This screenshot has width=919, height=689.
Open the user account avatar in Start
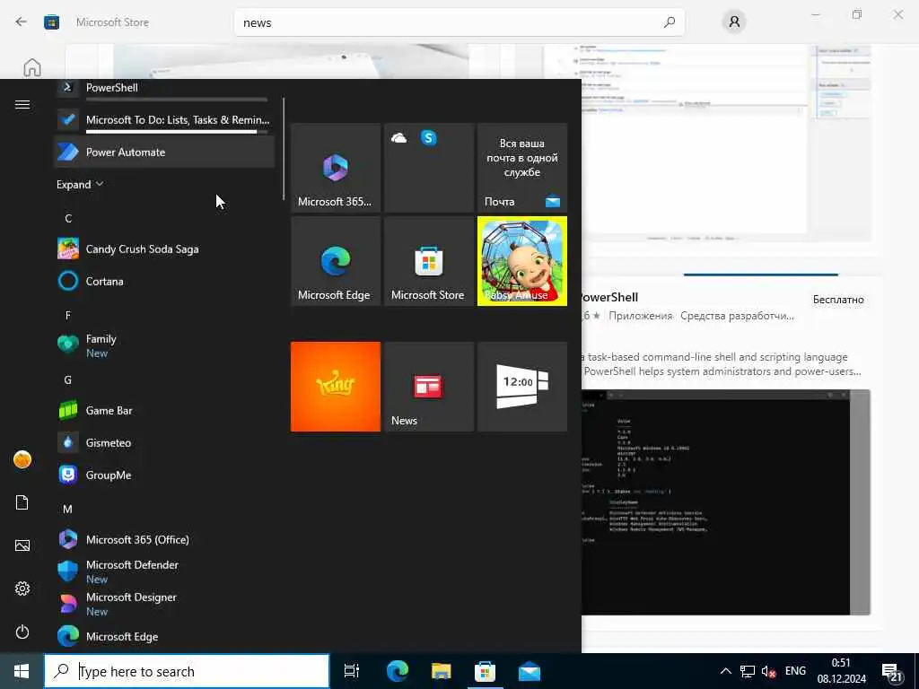pos(22,460)
